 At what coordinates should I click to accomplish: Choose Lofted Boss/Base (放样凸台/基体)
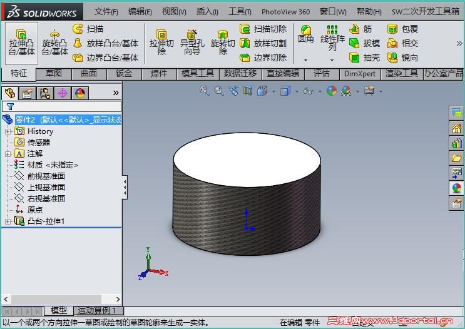click(105, 43)
